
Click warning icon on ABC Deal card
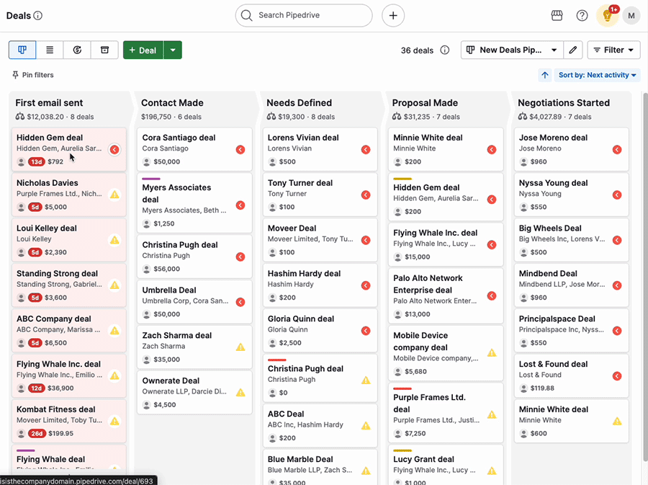click(366, 426)
